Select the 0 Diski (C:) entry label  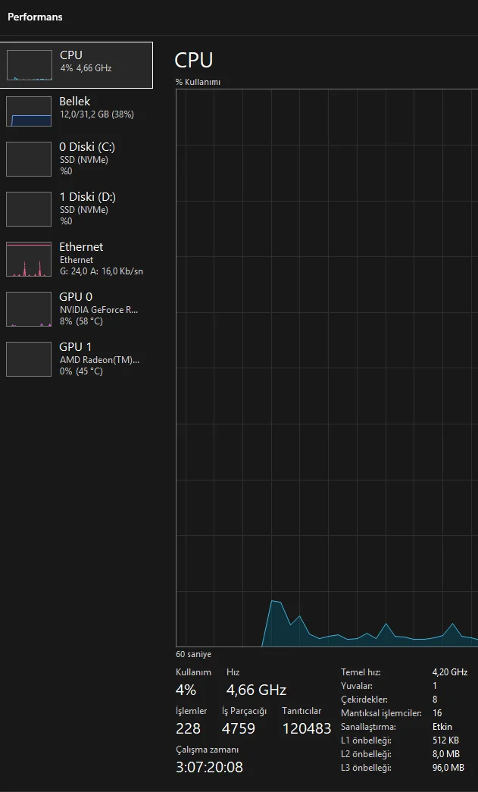pos(87,147)
